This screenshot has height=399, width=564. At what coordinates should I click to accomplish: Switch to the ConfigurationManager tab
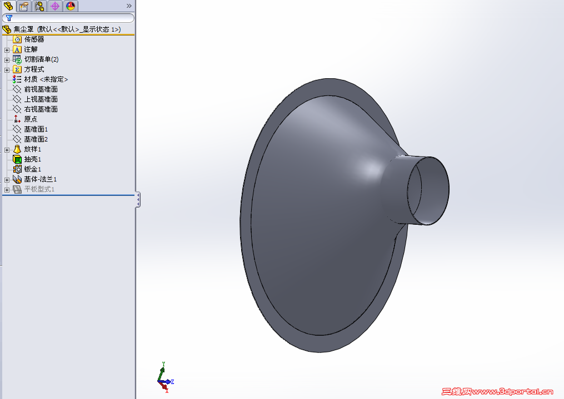[39, 6]
